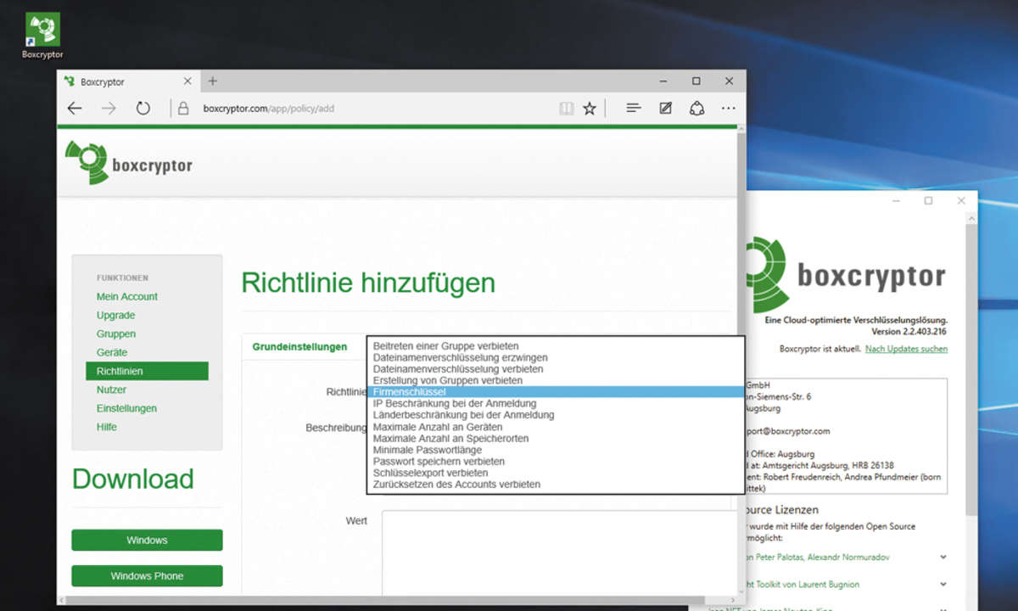Open Nutzer in the sidebar
The image size is (1018, 611).
coord(111,390)
